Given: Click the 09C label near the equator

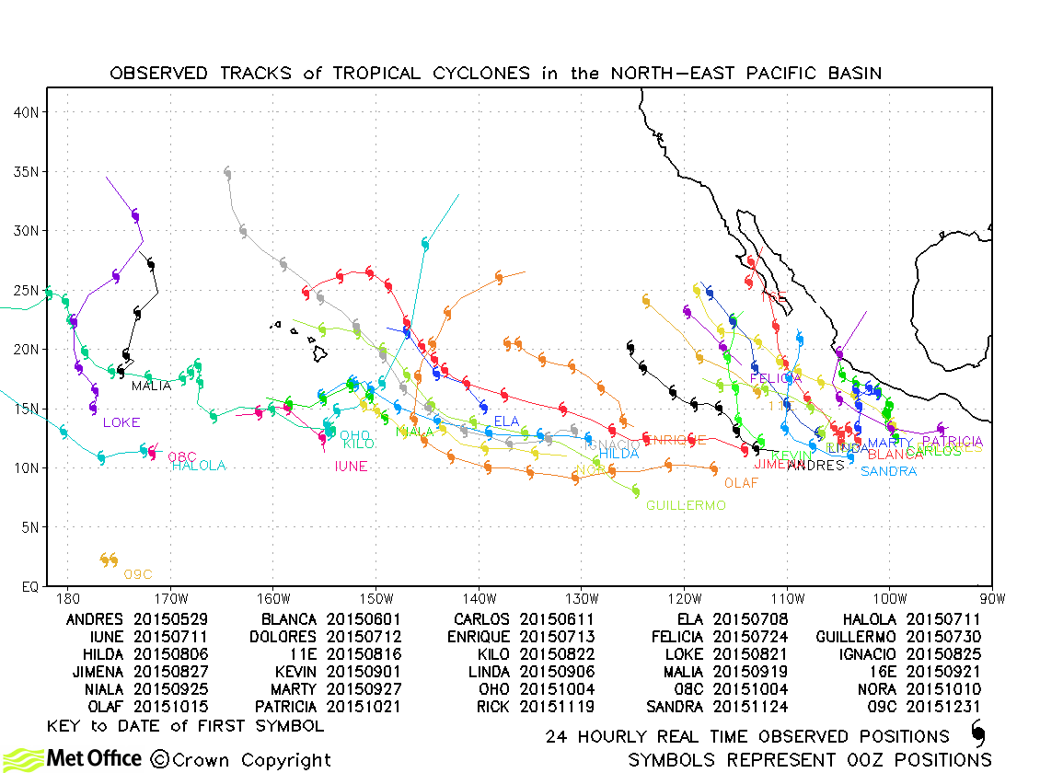Looking at the screenshot, I should coord(138,574).
